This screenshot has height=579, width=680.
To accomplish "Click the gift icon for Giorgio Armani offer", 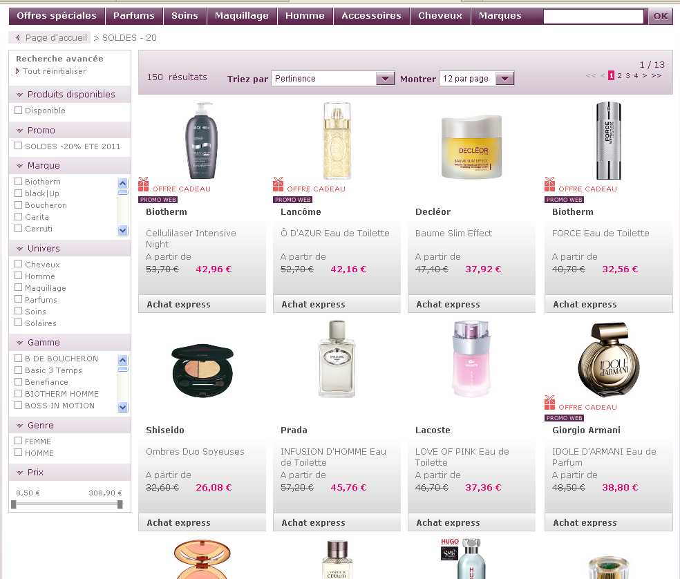I will (550, 403).
